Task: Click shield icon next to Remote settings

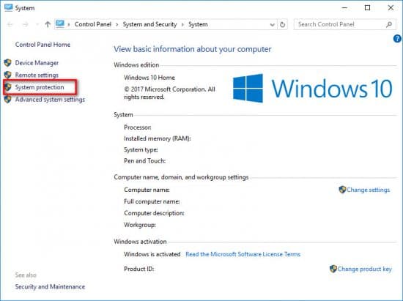Action: click(8, 75)
